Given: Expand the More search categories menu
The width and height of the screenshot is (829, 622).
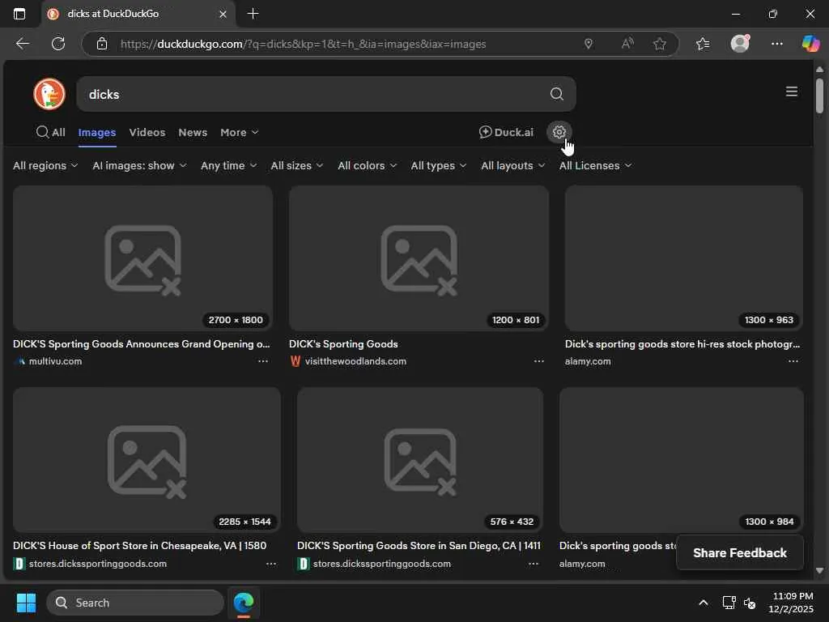Looking at the screenshot, I should [240, 132].
